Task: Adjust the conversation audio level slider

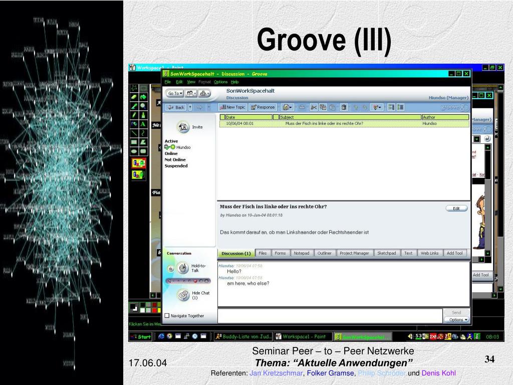Action: (x=188, y=281)
